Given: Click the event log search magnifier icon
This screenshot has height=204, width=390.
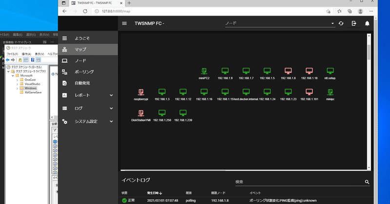Looking at the screenshot, I should (x=367, y=182).
